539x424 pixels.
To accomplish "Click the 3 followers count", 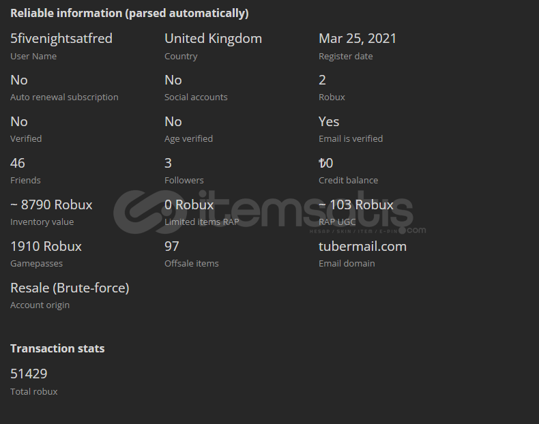I will (168, 163).
